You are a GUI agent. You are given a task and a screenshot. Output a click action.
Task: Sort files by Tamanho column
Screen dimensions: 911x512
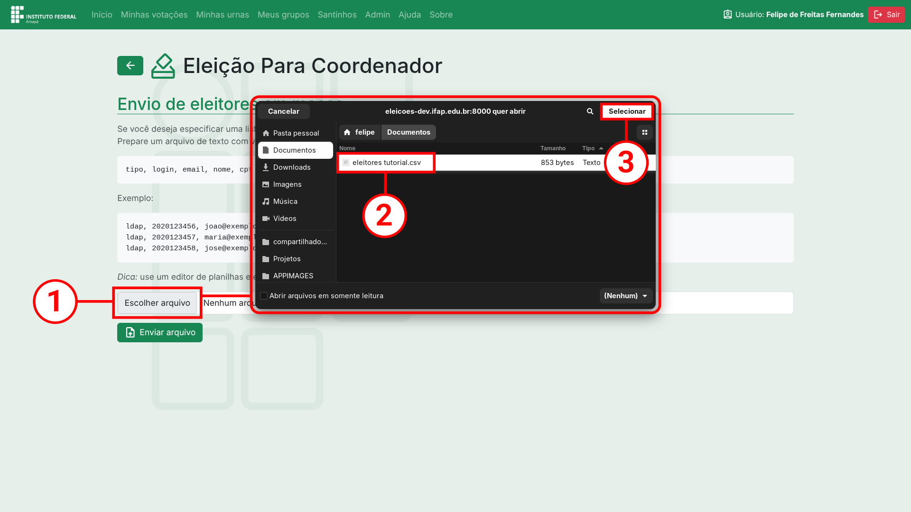(553, 148)
